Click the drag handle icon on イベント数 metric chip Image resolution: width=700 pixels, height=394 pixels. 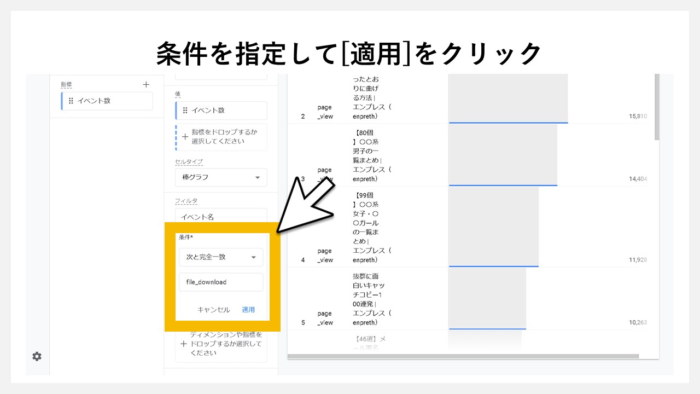(72, 101)
